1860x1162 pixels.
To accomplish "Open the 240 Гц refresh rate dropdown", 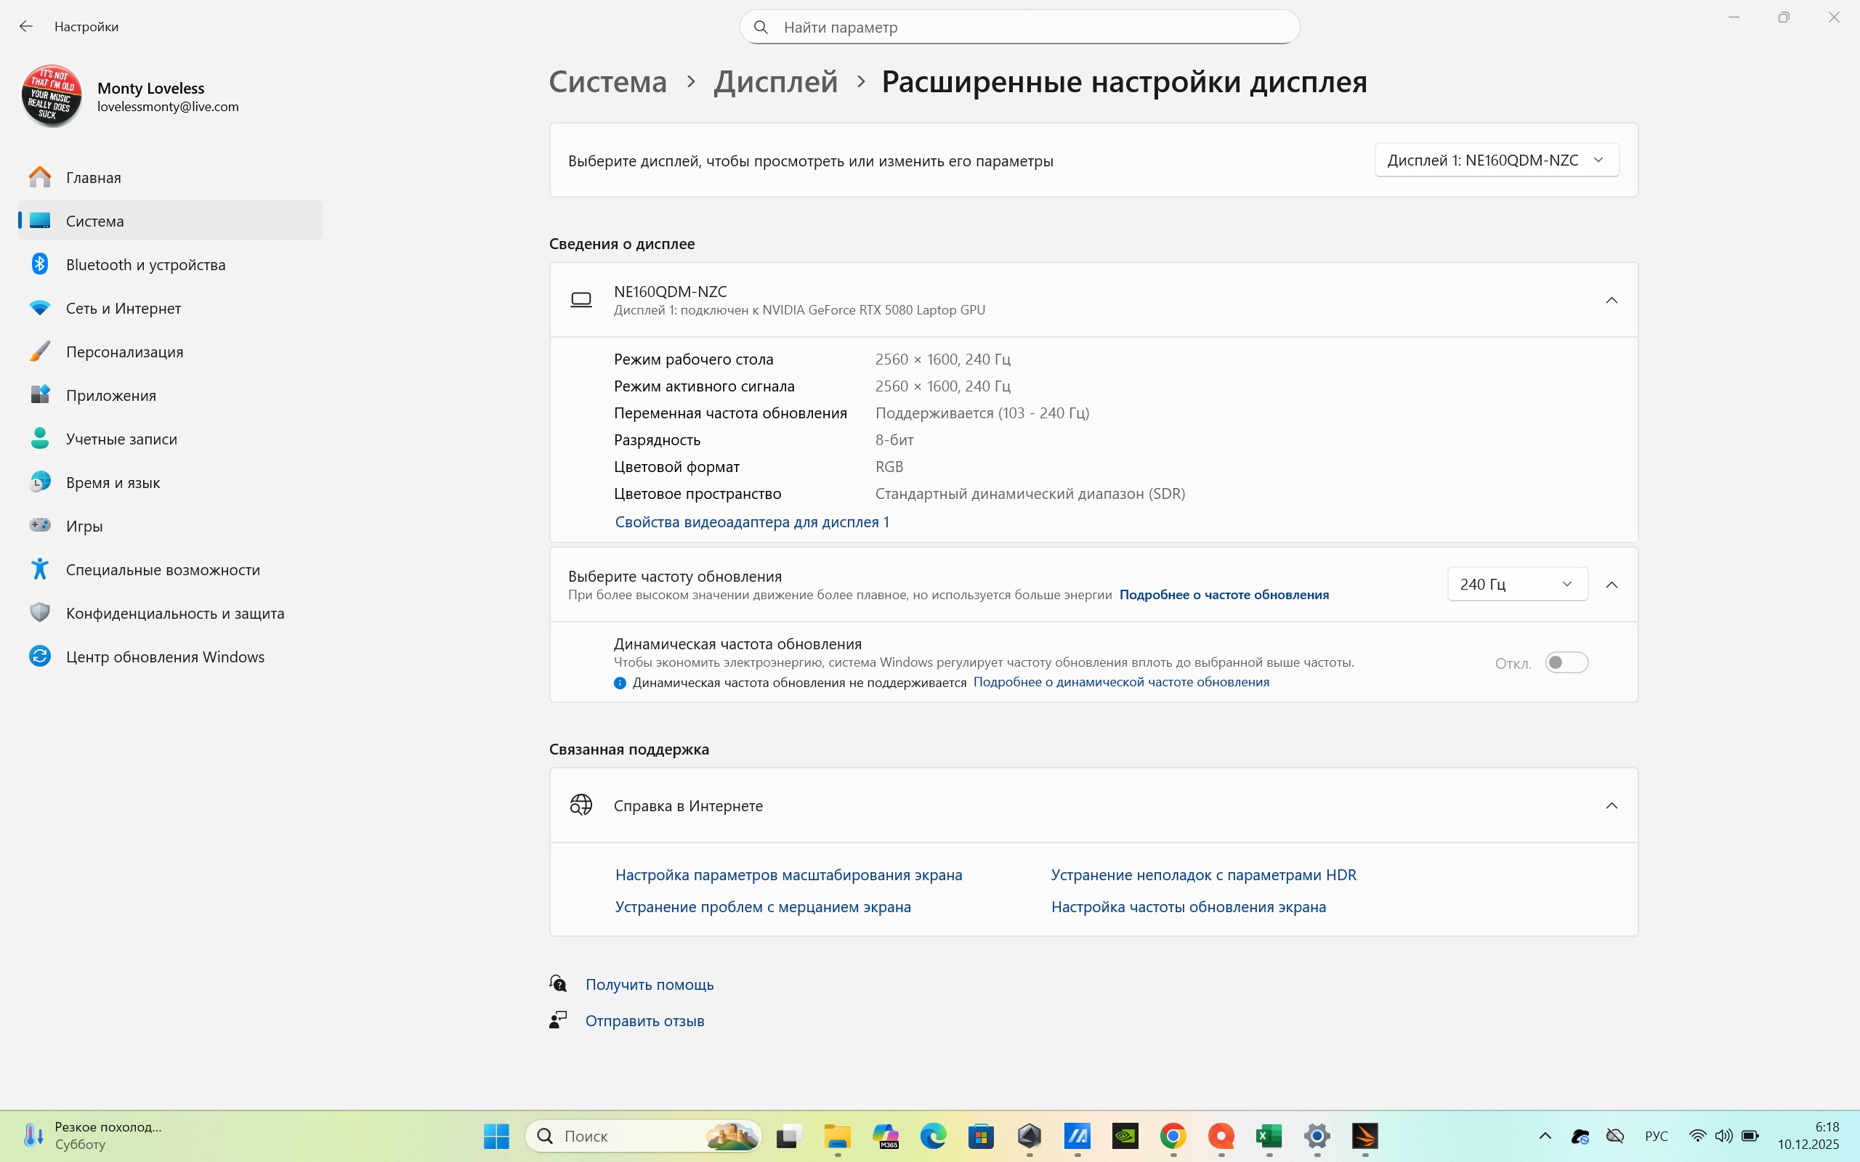I will click(x=1517, y=584).
